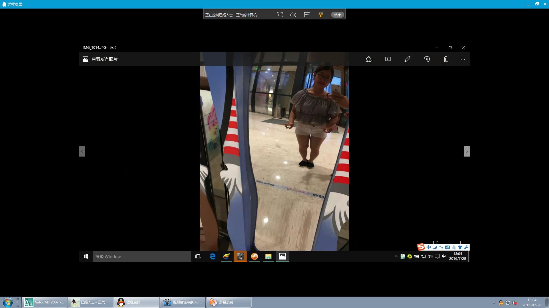Screen dimensions: 549x308
Task: Open the three-dot more options menu
Action: pyautogui.click(x=463, y=59)
